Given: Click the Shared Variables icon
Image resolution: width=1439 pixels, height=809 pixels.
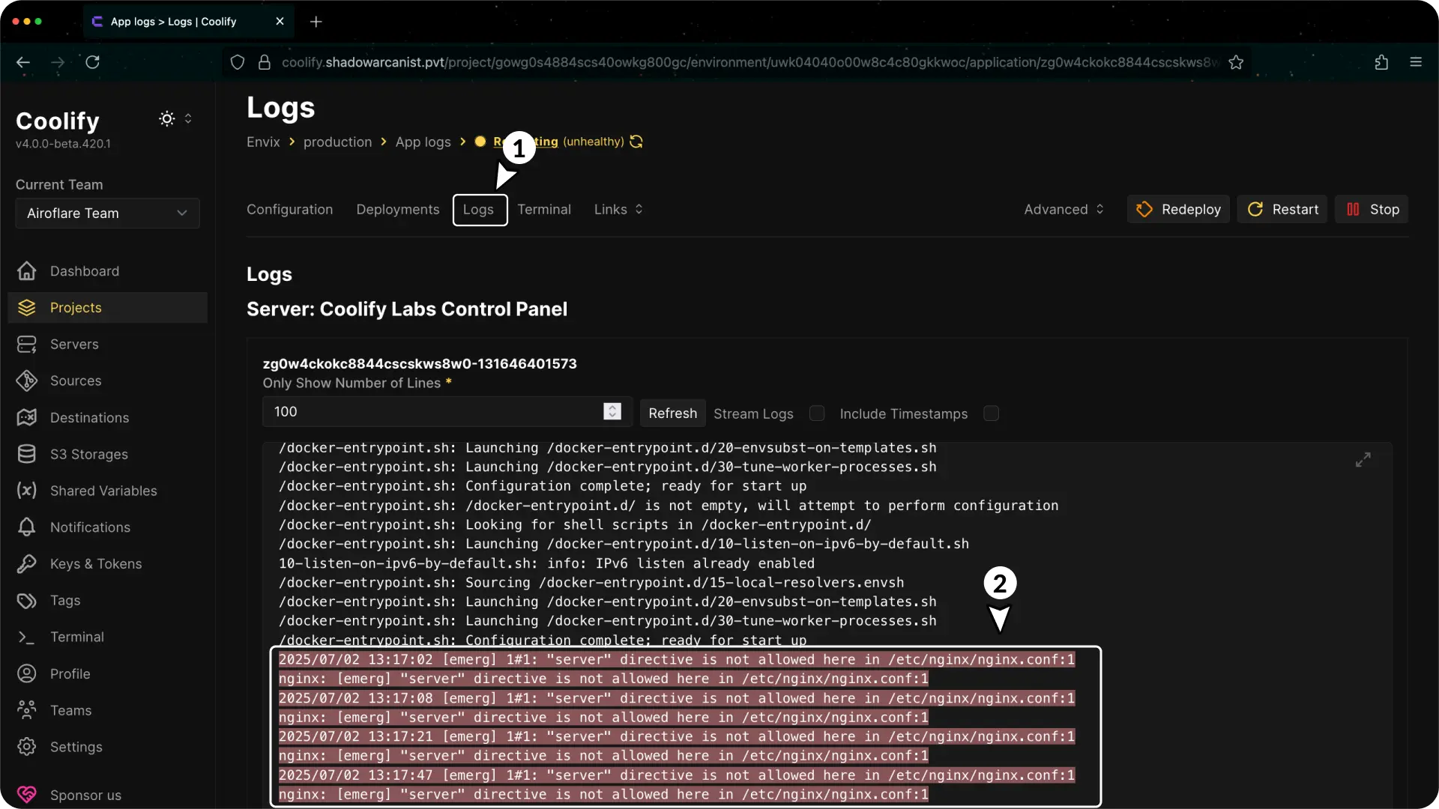Looking at the screenshot, I should pyautogui.click(x=27, y=491).
